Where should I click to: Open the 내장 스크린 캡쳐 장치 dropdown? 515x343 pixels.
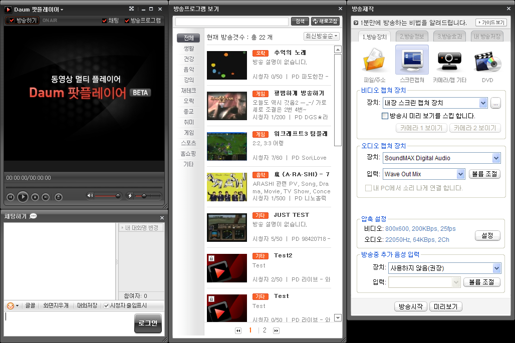tap(483, 103)
